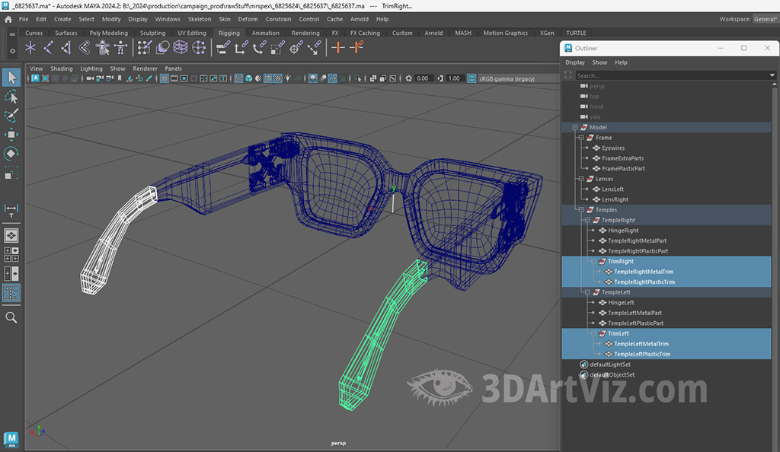The image size is (780, 452).
Task: Collapse the Lenses group in Outliner
Action: [581, 179]
